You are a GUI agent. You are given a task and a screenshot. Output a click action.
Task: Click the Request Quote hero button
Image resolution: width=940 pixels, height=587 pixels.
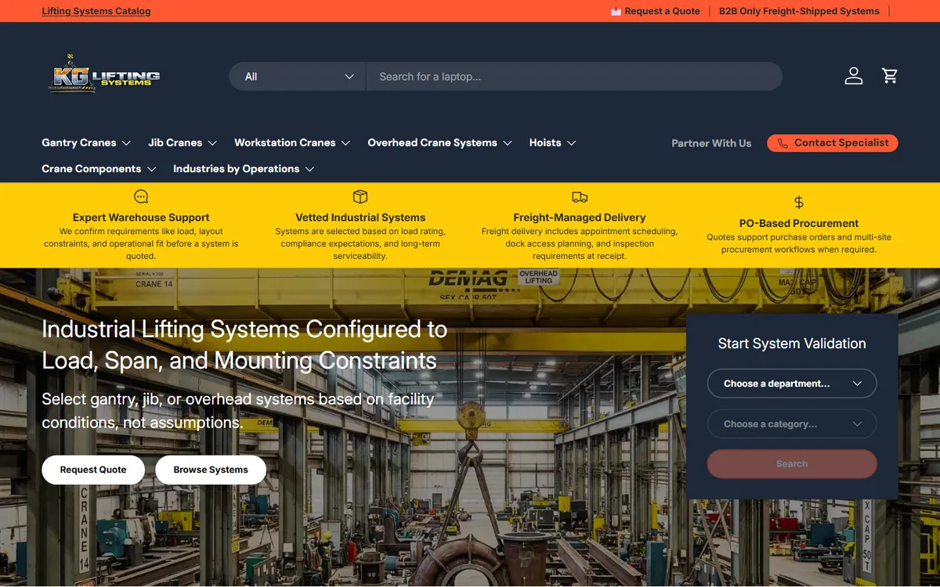[x=93, y=470]
